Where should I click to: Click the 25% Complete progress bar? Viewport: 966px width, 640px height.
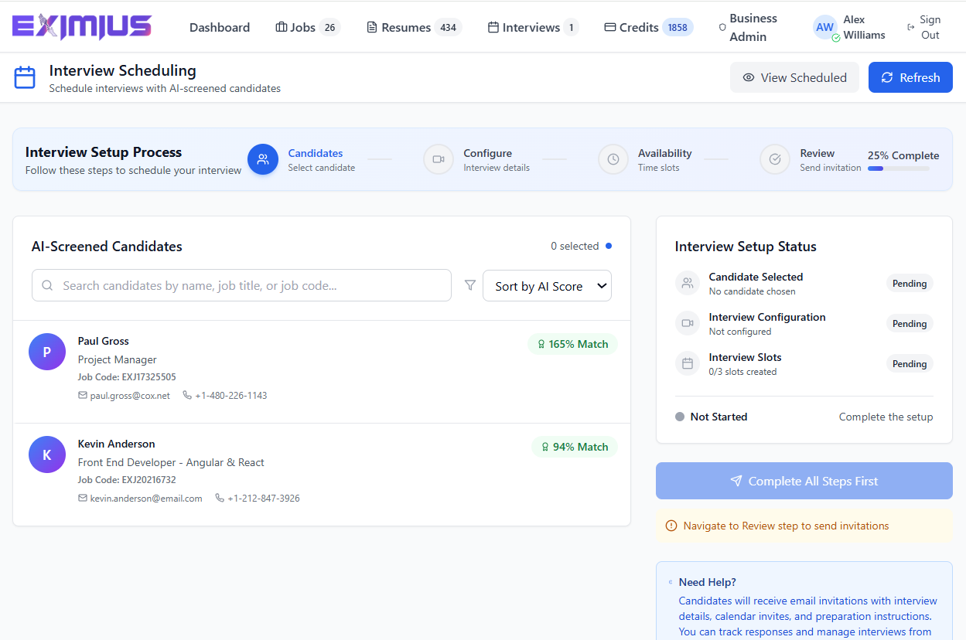898,168
